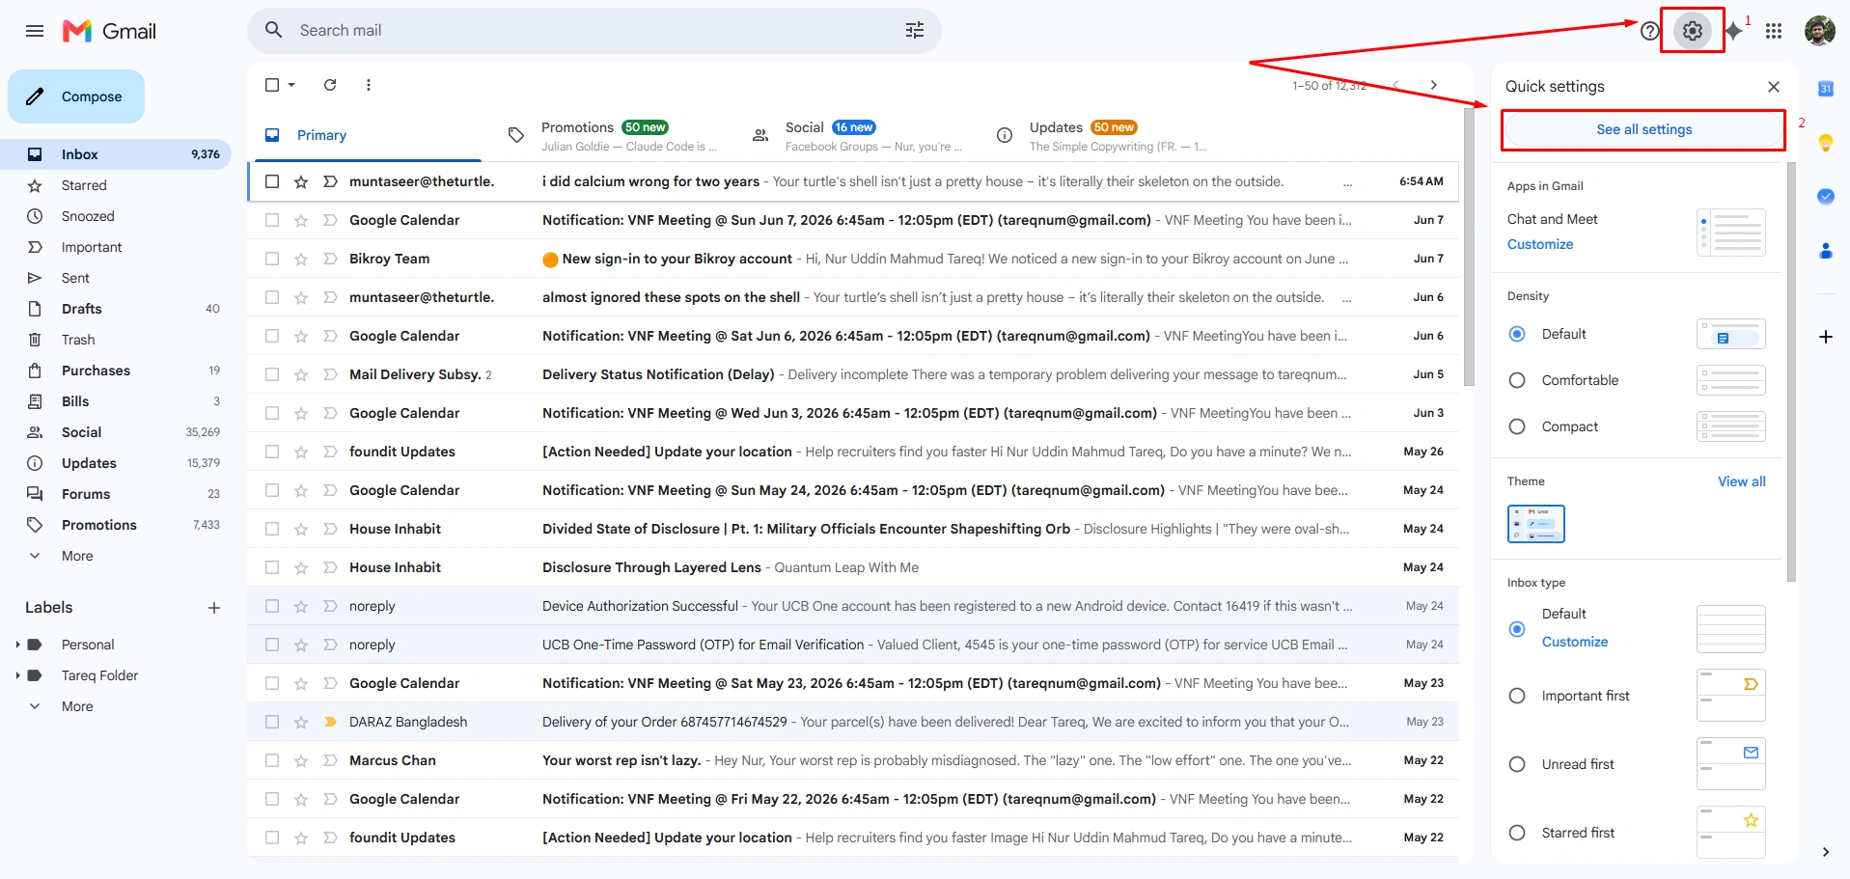The image size is (1850, 879).
Task: Tick the select all checkbox
Action: click(272, 85)
